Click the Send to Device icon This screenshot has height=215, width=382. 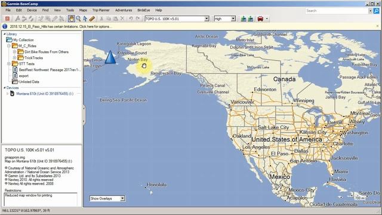[x=244, y=19]
